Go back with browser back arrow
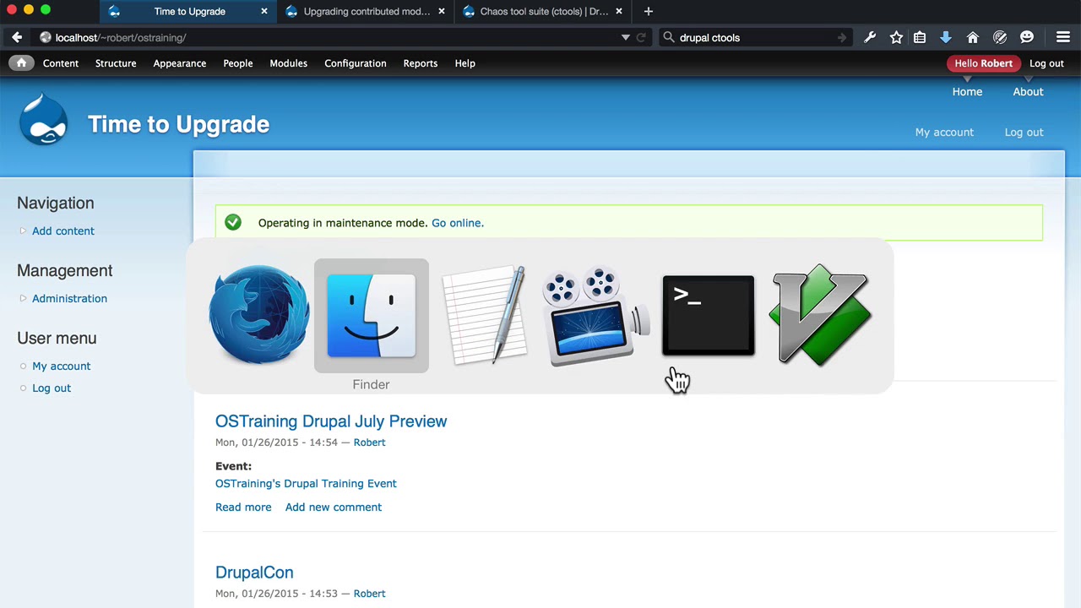The image size is (1081, 608). (x=17, y=37)
